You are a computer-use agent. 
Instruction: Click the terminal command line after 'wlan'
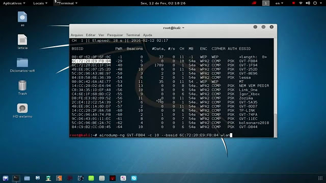coord(231,135)
